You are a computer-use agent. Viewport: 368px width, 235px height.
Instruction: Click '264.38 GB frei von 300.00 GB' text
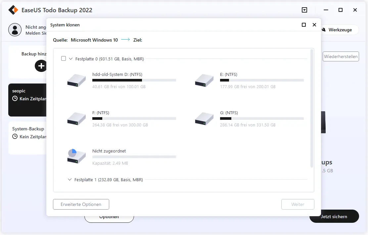120,125
